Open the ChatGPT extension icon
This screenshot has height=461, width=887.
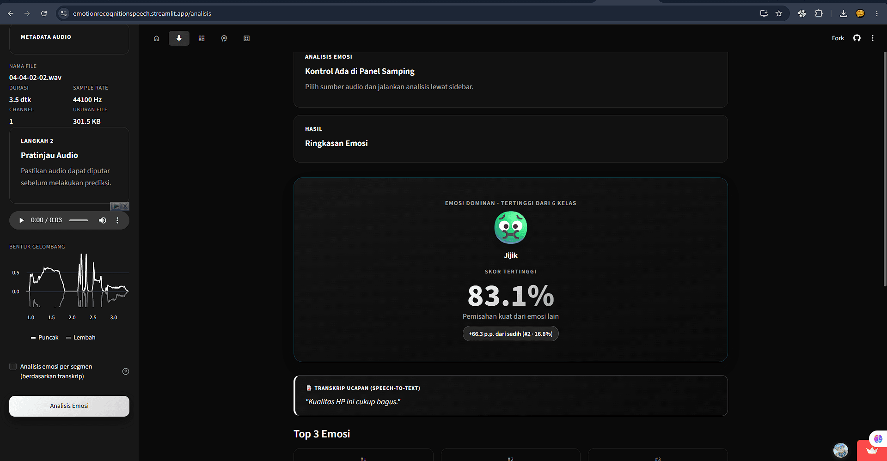pyautogui.click(x=802, y=13)
